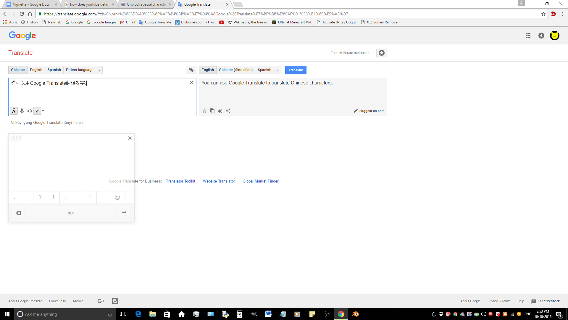568x320 pixels.
Task: Open input tools dropdown arrow beside pencil
Action: click(43, 111)
